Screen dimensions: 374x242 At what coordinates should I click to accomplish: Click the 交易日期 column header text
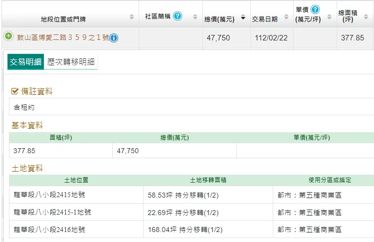(265, 19)
